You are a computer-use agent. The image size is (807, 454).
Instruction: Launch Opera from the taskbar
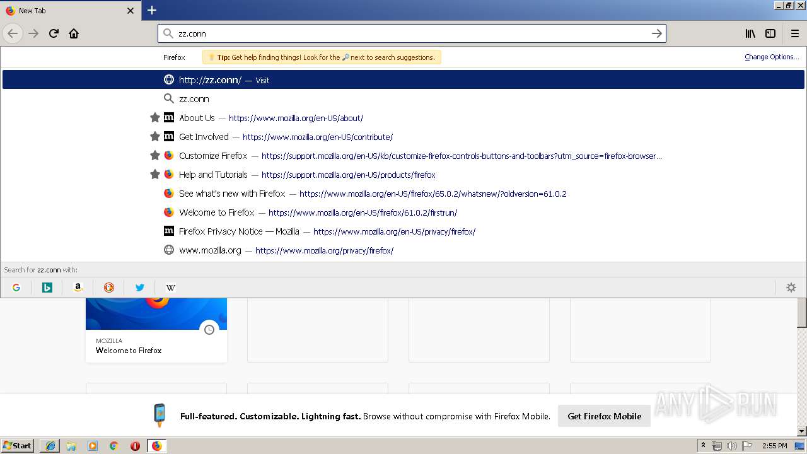click(x=135, y=446)
